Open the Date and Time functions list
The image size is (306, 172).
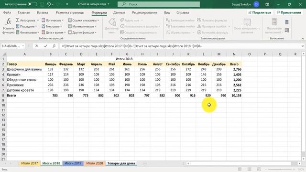[54, 32]
